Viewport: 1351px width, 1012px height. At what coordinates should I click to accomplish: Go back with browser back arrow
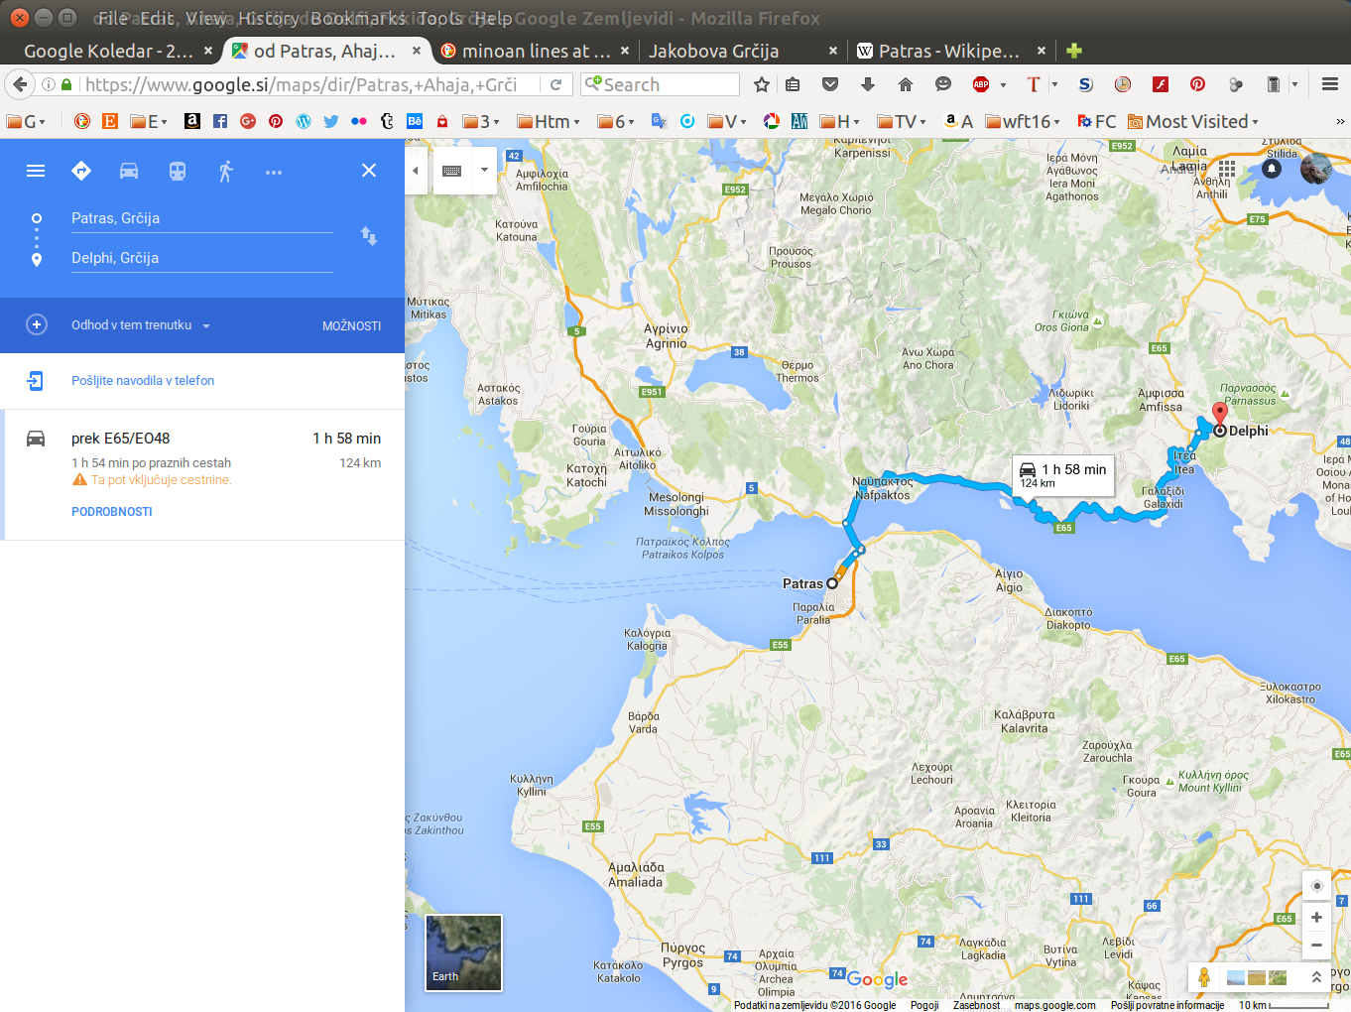click(x=20, y=84)
